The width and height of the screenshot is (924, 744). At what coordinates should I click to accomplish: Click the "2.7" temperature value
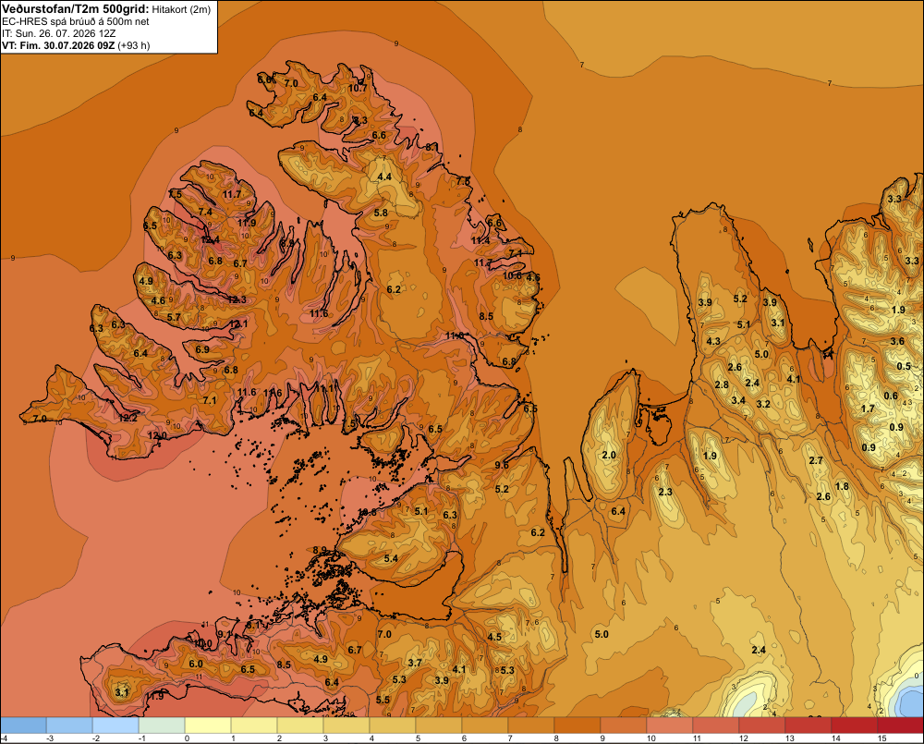tap(816, 460)
